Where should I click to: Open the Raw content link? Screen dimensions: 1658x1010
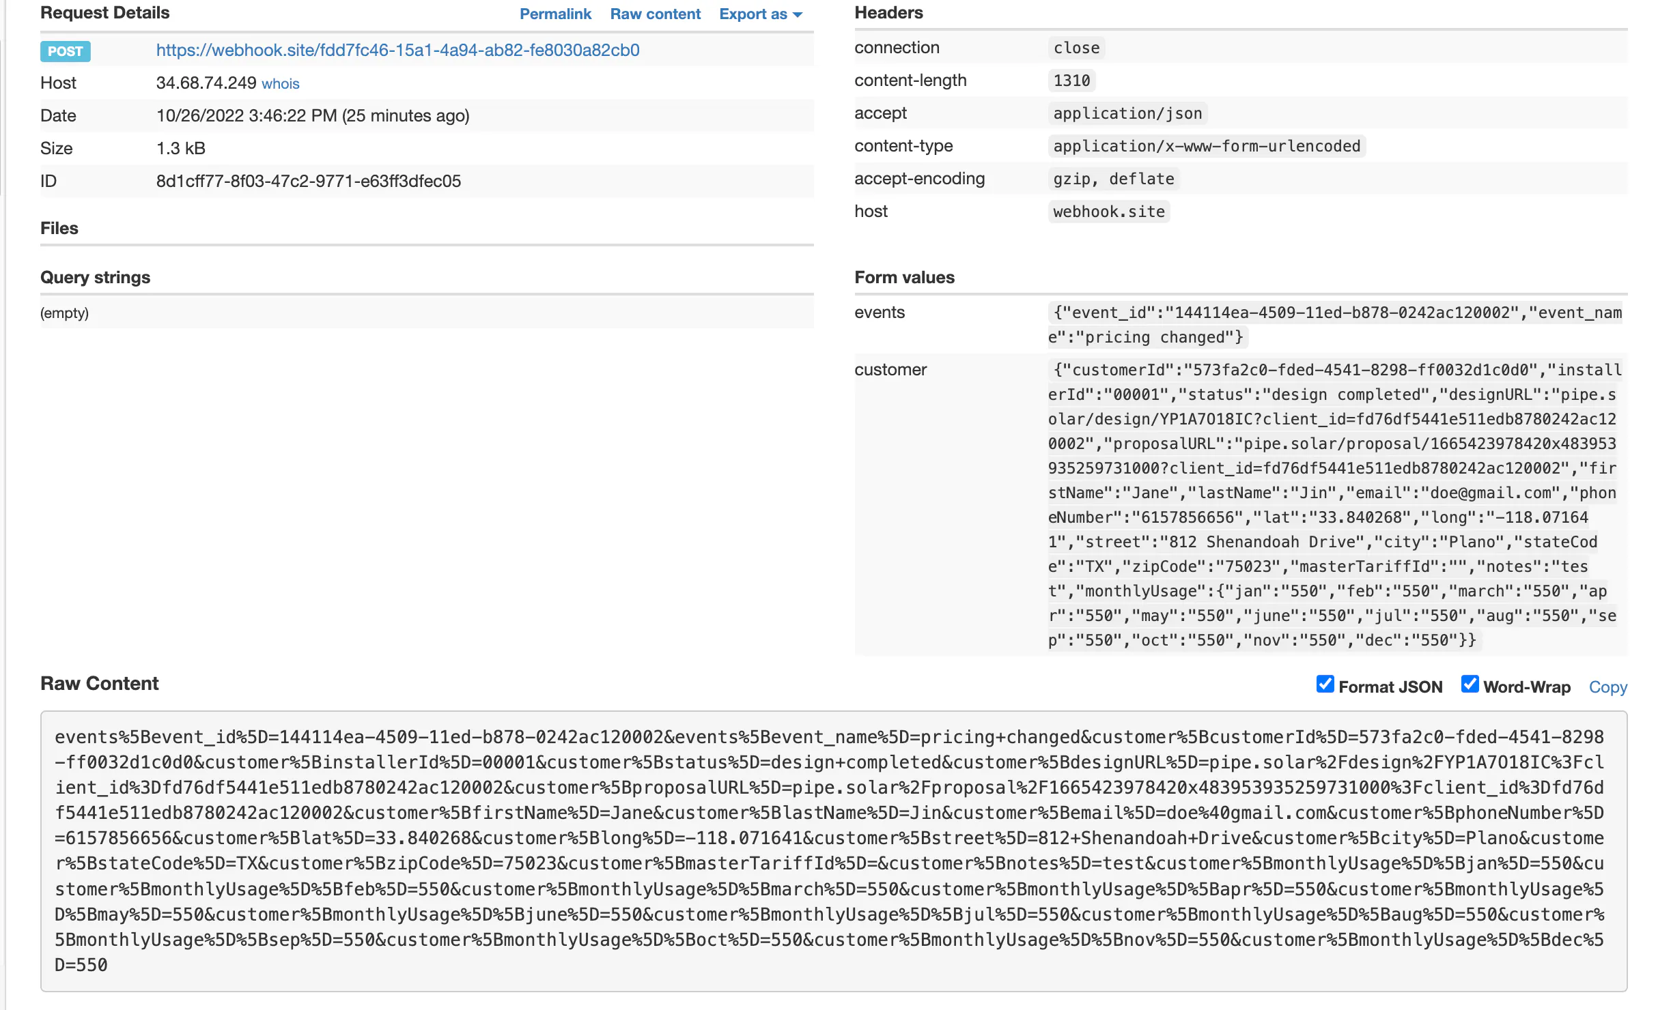tap(655, 14)
